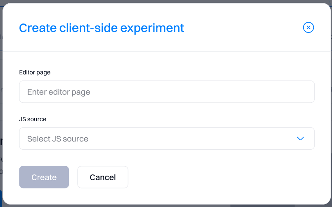Expand the 'Select JS source' combo box
332x207 pixels.
pyautogui.click(x=166, y=139)
